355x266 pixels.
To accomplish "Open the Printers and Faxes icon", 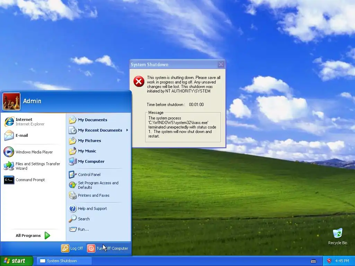I will pos(73,195).
